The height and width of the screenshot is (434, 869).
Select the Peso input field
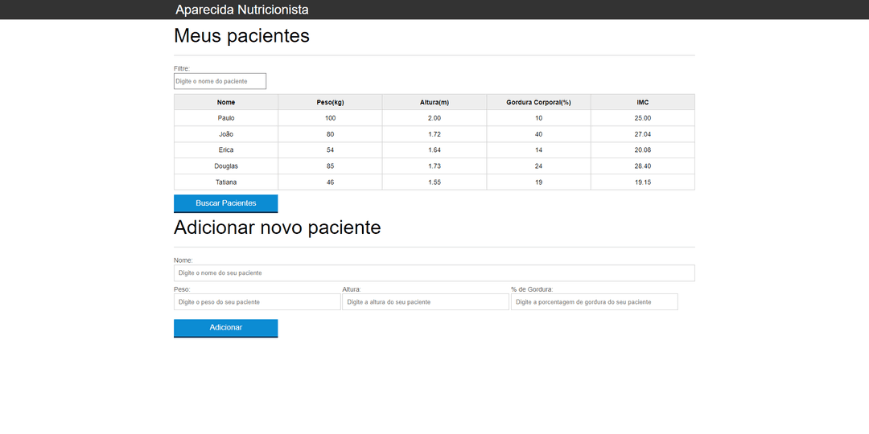[x=257, y=302]
